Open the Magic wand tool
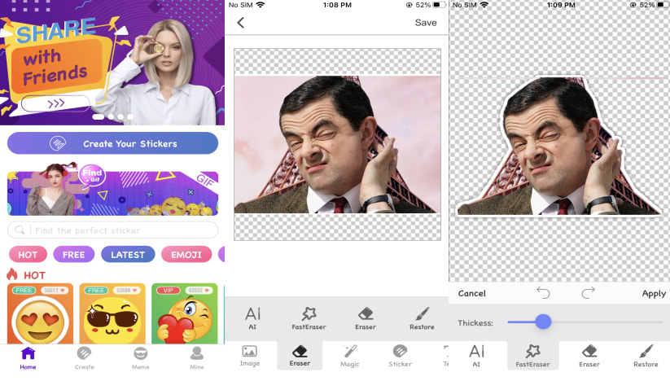The height and width of the screenshot is (381, 670). [x=350, y=356]
